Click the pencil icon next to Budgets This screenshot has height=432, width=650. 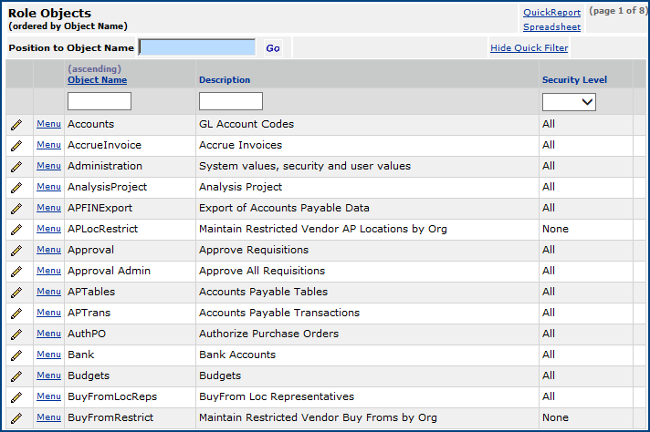click(x=16, y=375)
